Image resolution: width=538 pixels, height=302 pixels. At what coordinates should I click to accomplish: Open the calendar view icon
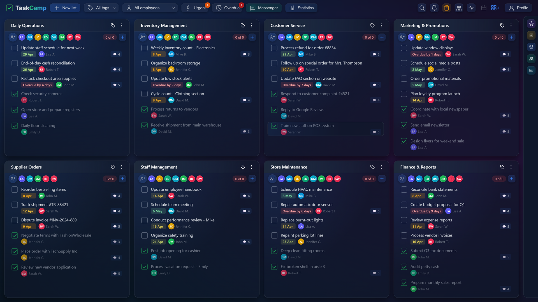[x=484, y=8]
